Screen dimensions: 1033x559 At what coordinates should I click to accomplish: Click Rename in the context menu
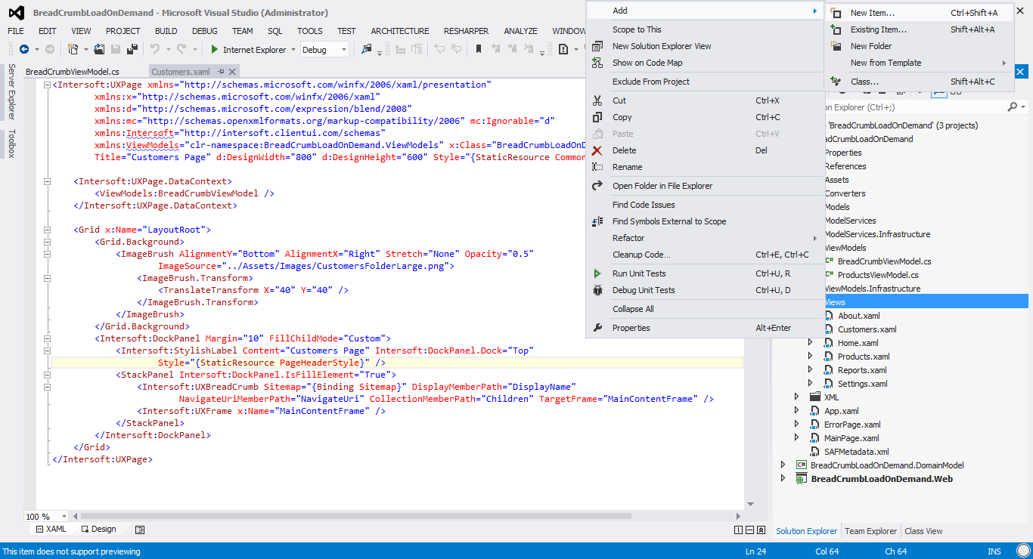point(705,167)
